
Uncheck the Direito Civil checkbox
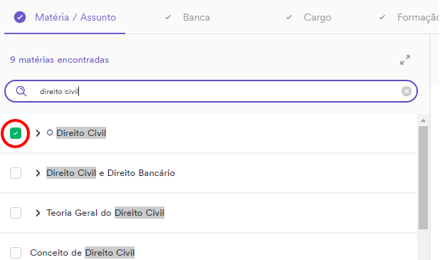click(x=16, y=133)
